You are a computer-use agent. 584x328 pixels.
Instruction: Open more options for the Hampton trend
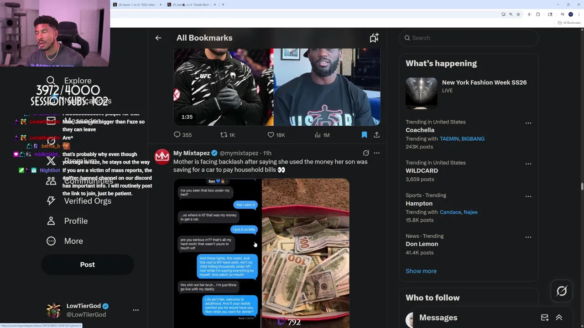click(528, 196)
